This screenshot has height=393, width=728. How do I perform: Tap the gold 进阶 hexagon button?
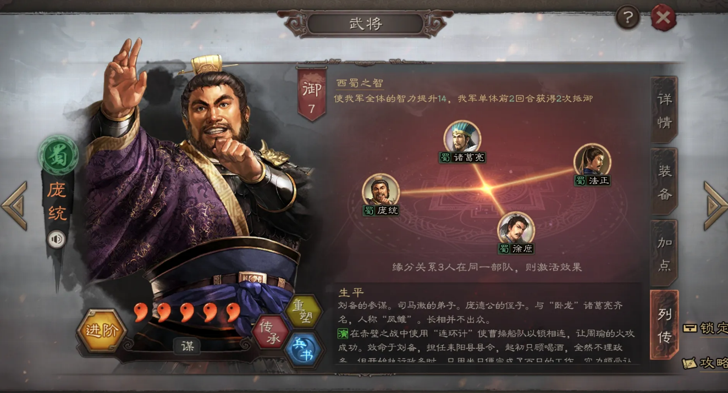point(102,330)
